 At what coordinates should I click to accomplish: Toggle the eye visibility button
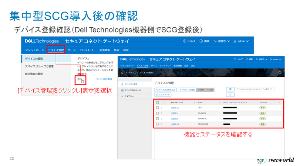[x=230, y=89]
